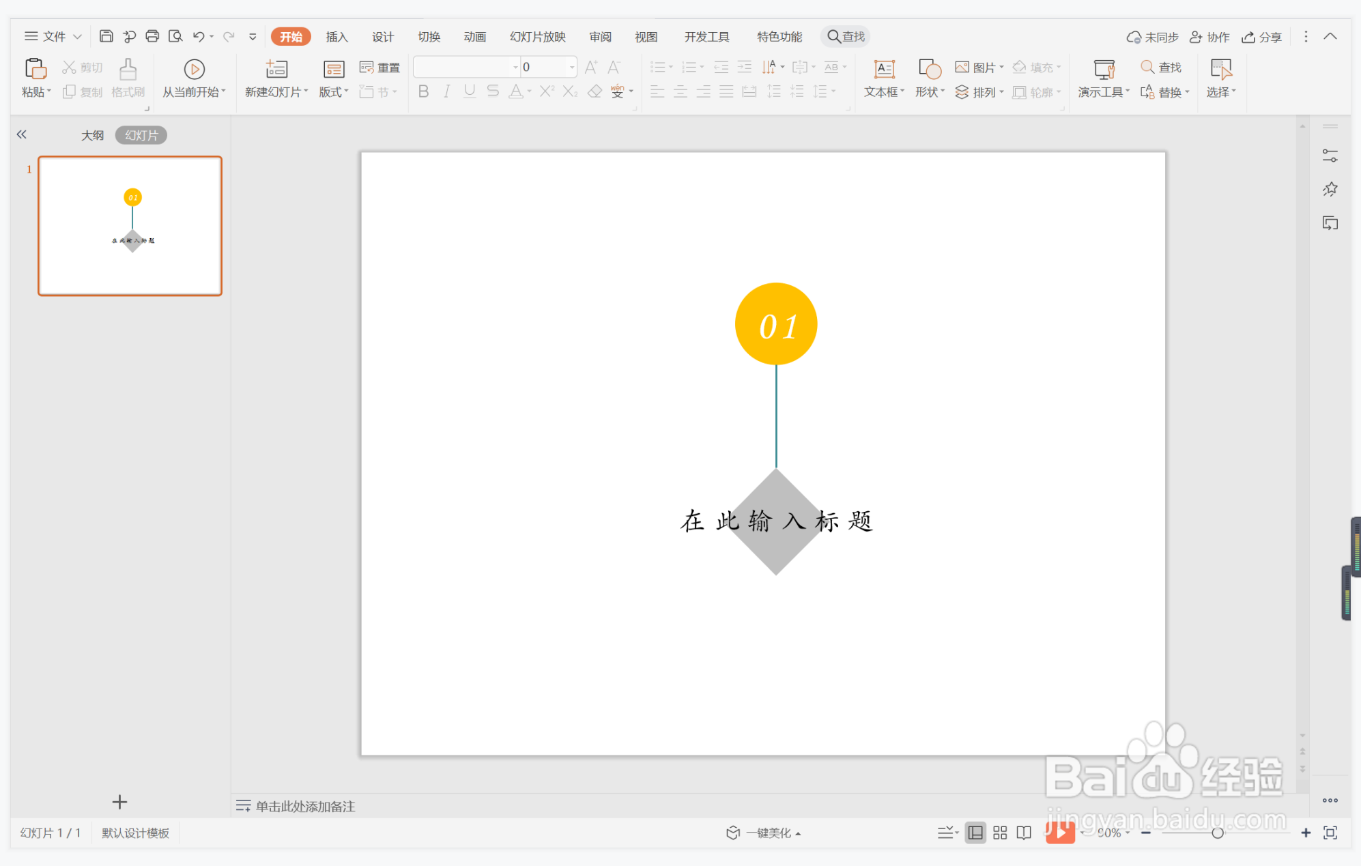The image size is (1361, 866).
Task: Toggle bold formatting
Action: point(423,91)
